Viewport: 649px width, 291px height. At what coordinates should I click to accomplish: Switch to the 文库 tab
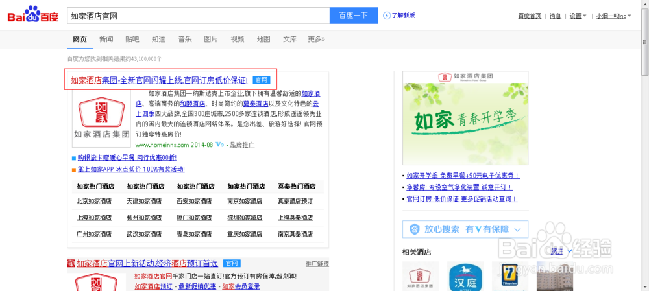click(289, 40)
